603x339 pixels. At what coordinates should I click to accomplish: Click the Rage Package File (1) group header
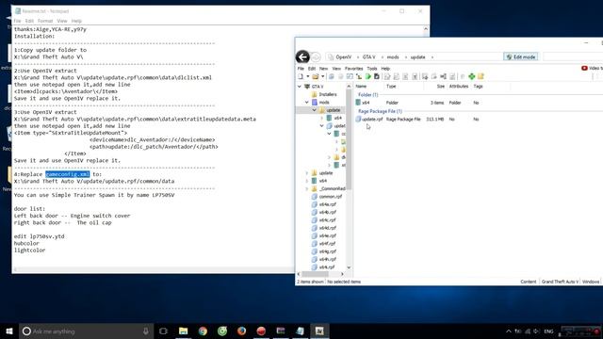(380, 111)
